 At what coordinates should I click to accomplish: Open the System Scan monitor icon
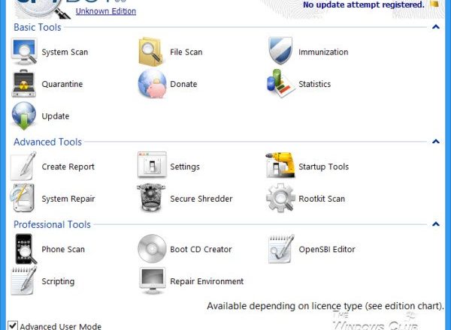click(x=24, y=52)
